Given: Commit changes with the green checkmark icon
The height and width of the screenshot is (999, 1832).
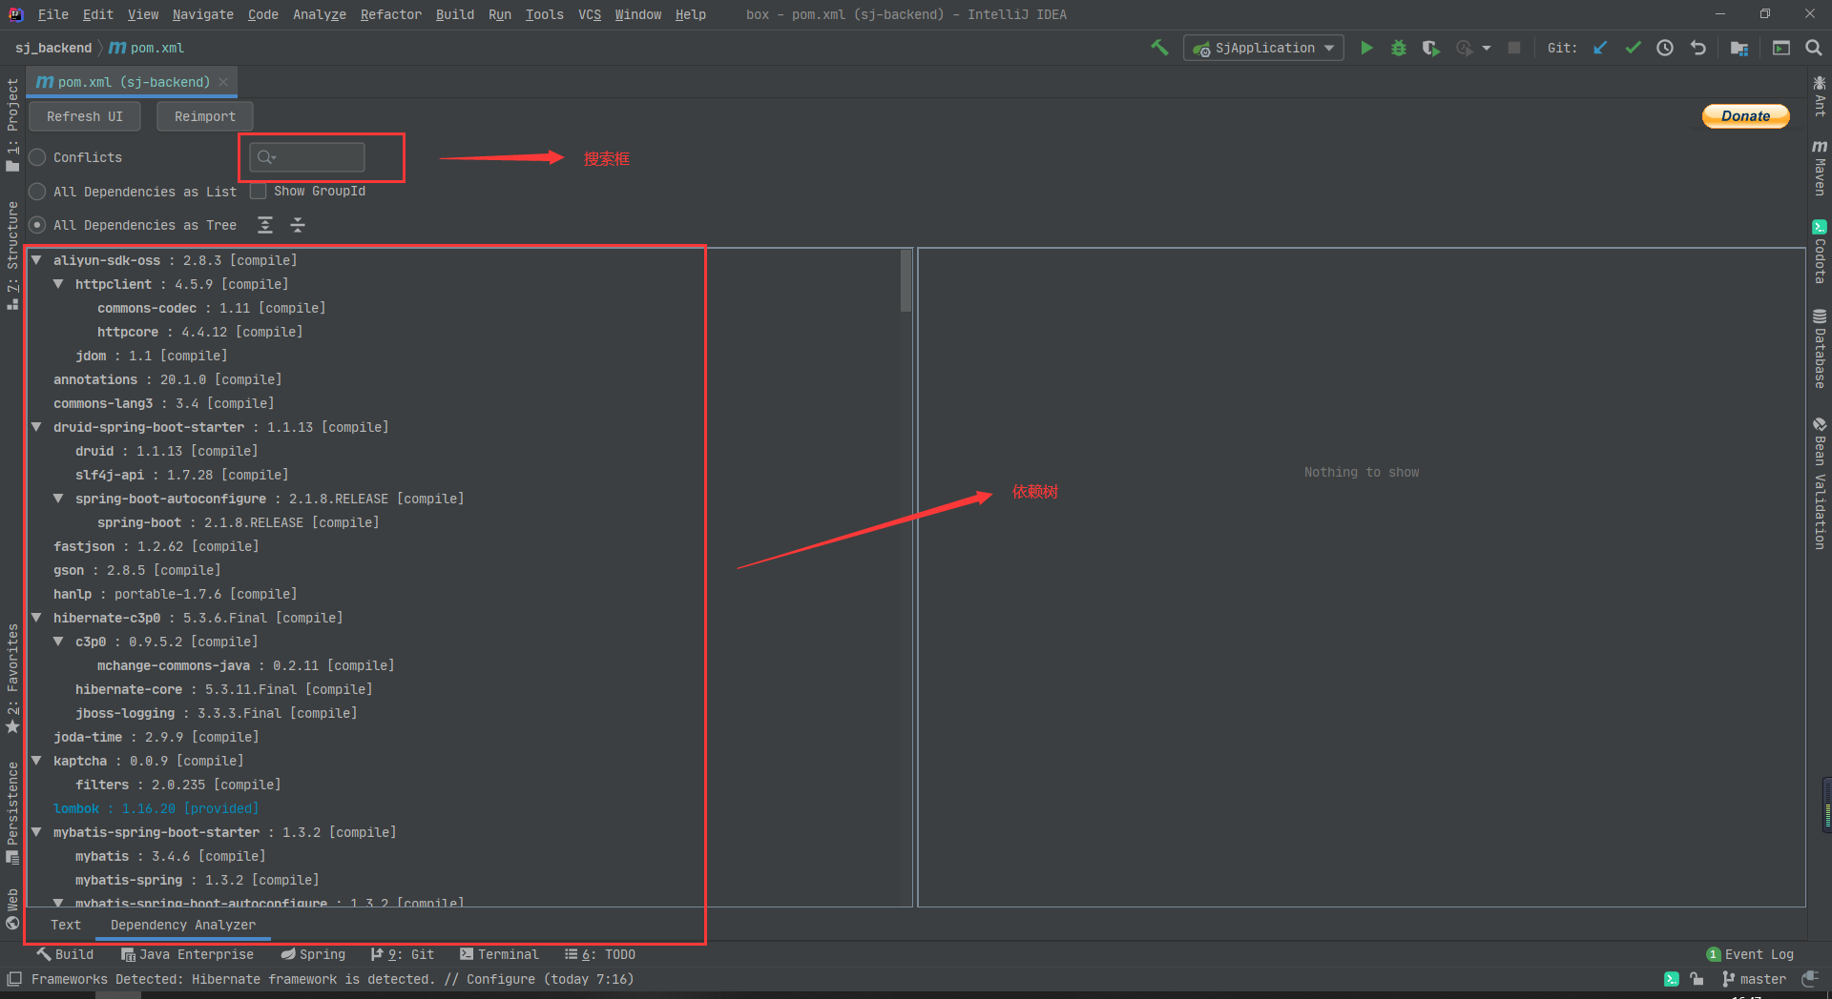Looking at the screenshot, I should coord(1633,48).
